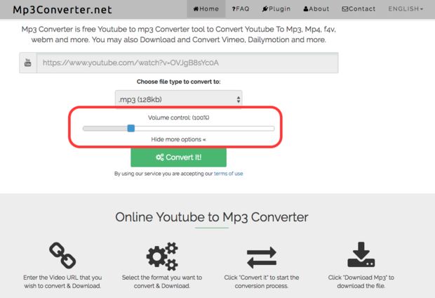Open the Home navigation tab
Screen dimensions: 435x298
[206, 9]
